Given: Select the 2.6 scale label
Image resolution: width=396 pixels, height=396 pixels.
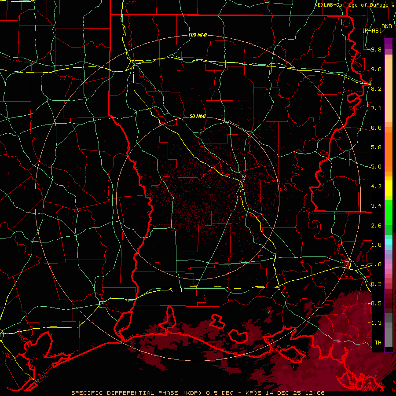Looking at the screenshot, I should pos(376,225).
